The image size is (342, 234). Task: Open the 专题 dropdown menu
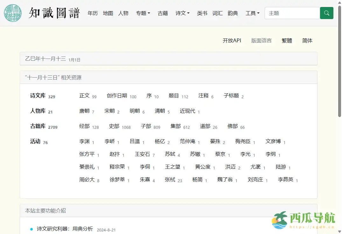tap(143, 13)
